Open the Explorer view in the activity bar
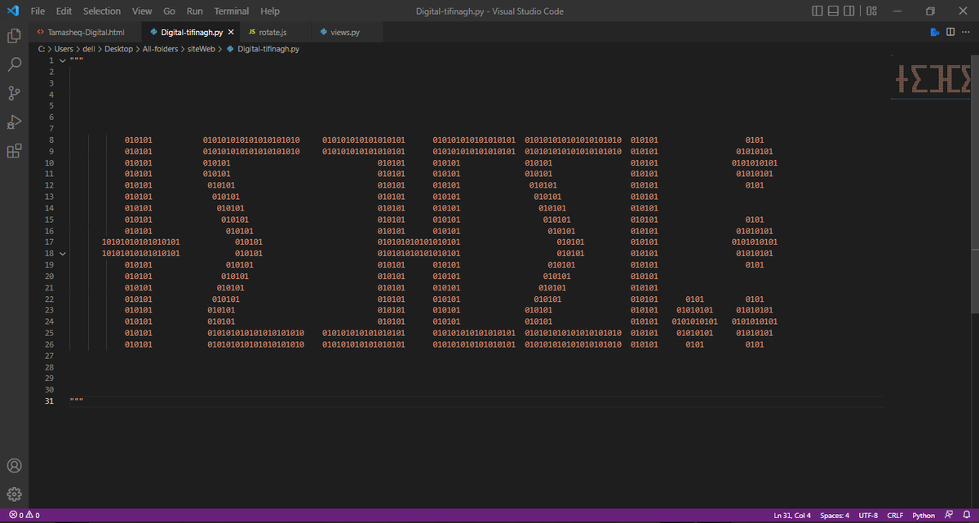979x523 pixels. coord(14,36)
